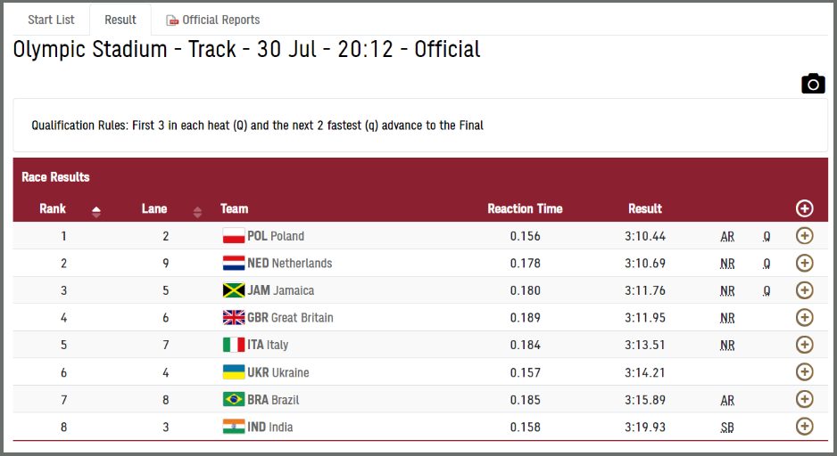The width and height of the screenshot is (837, 456).
Task: Click the JAM Jamaica team name
Action: tap(281, 290)
